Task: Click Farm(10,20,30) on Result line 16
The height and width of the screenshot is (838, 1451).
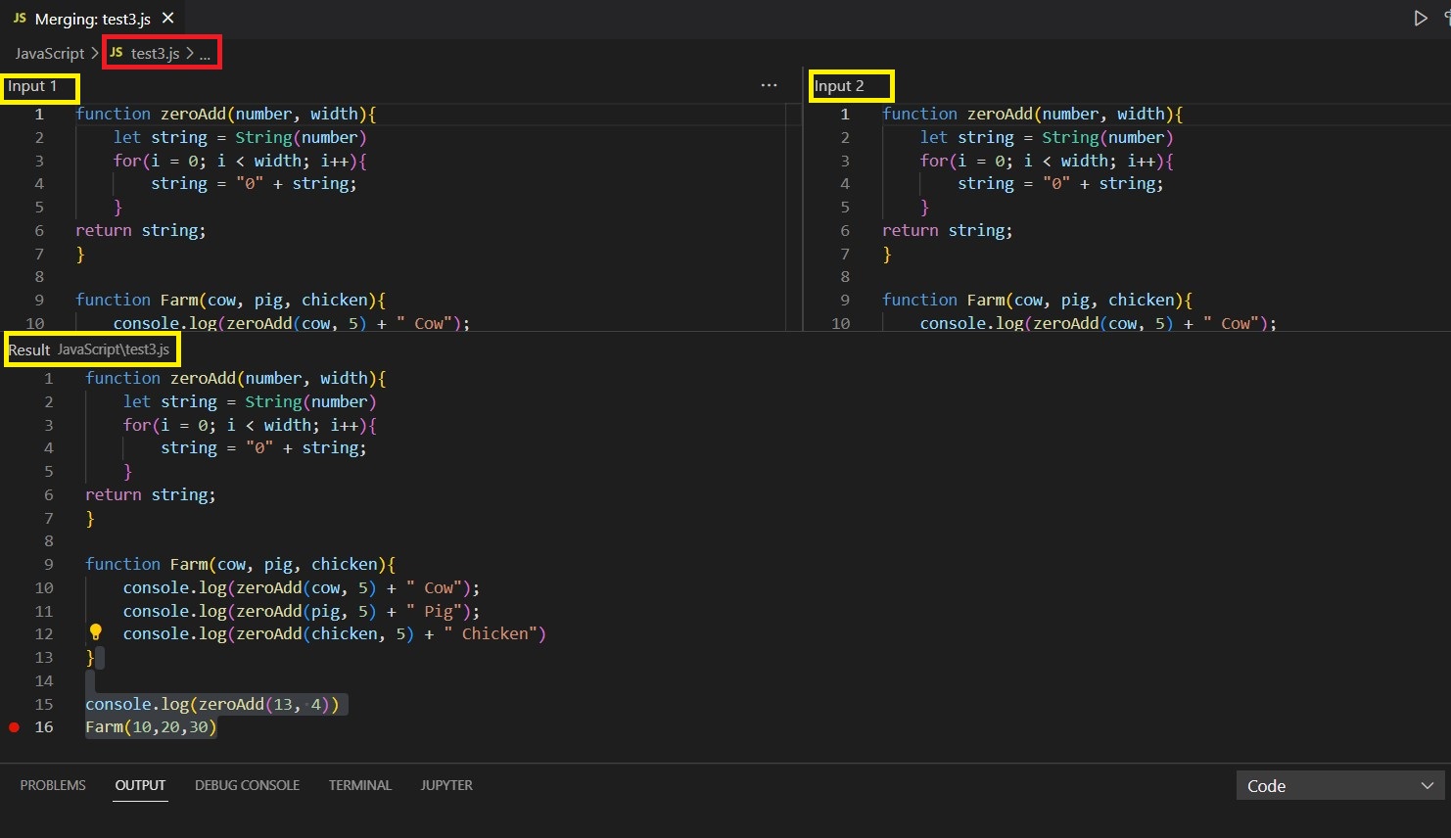Action: 151,727
